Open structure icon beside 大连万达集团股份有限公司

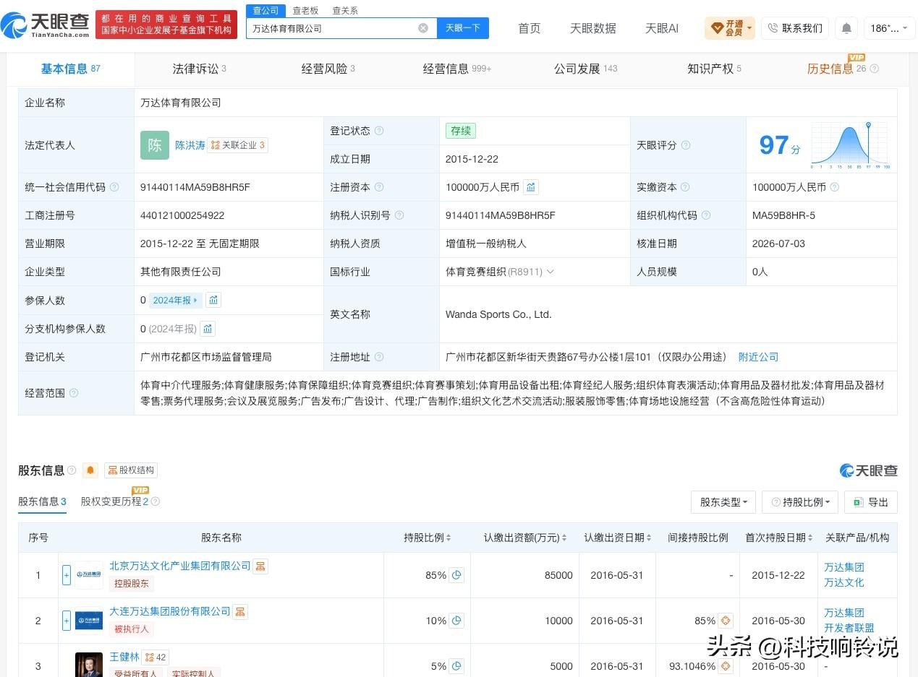[x=240, y=611]
